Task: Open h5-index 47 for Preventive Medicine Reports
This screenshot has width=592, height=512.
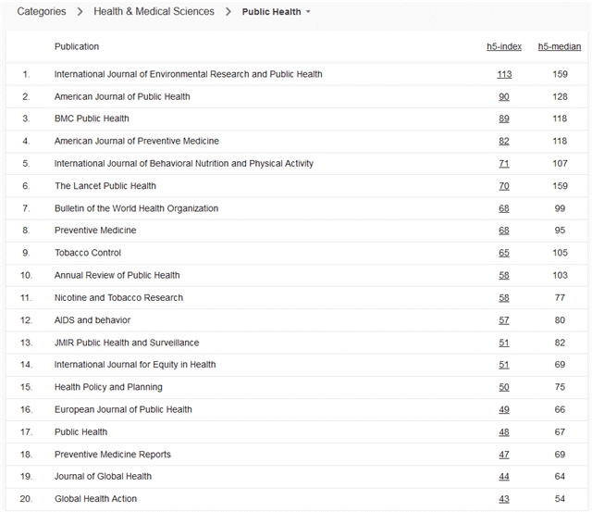Action: [x=504, y=455]
